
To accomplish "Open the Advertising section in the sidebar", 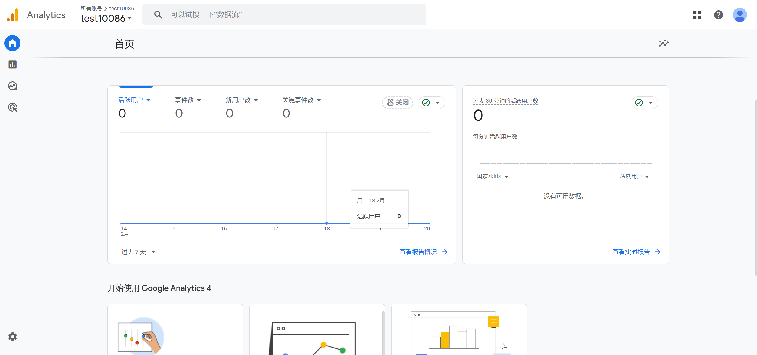I will pyautogui.click(x=12, y=107).
